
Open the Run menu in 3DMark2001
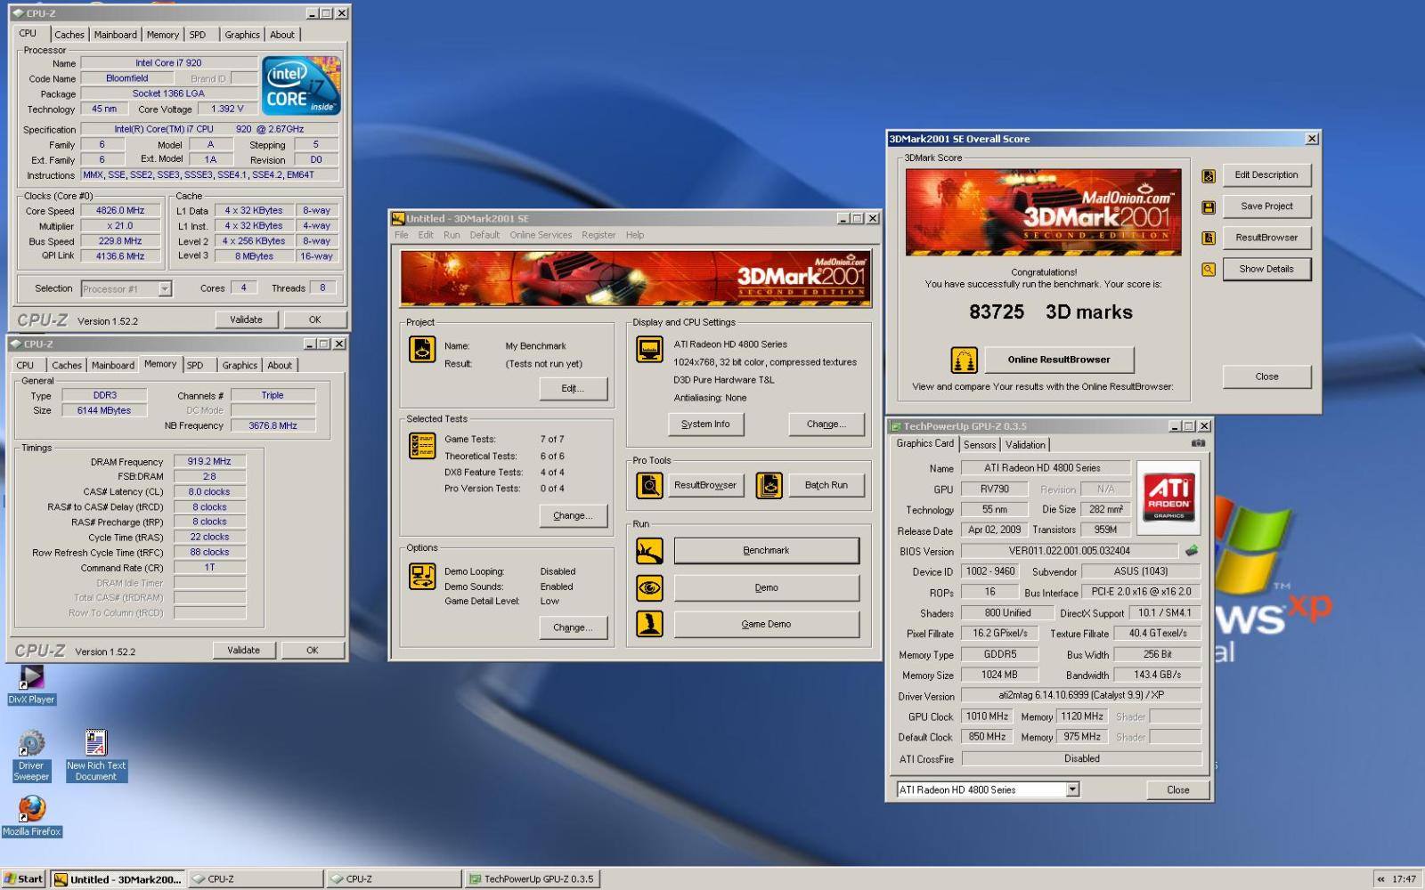452,235
